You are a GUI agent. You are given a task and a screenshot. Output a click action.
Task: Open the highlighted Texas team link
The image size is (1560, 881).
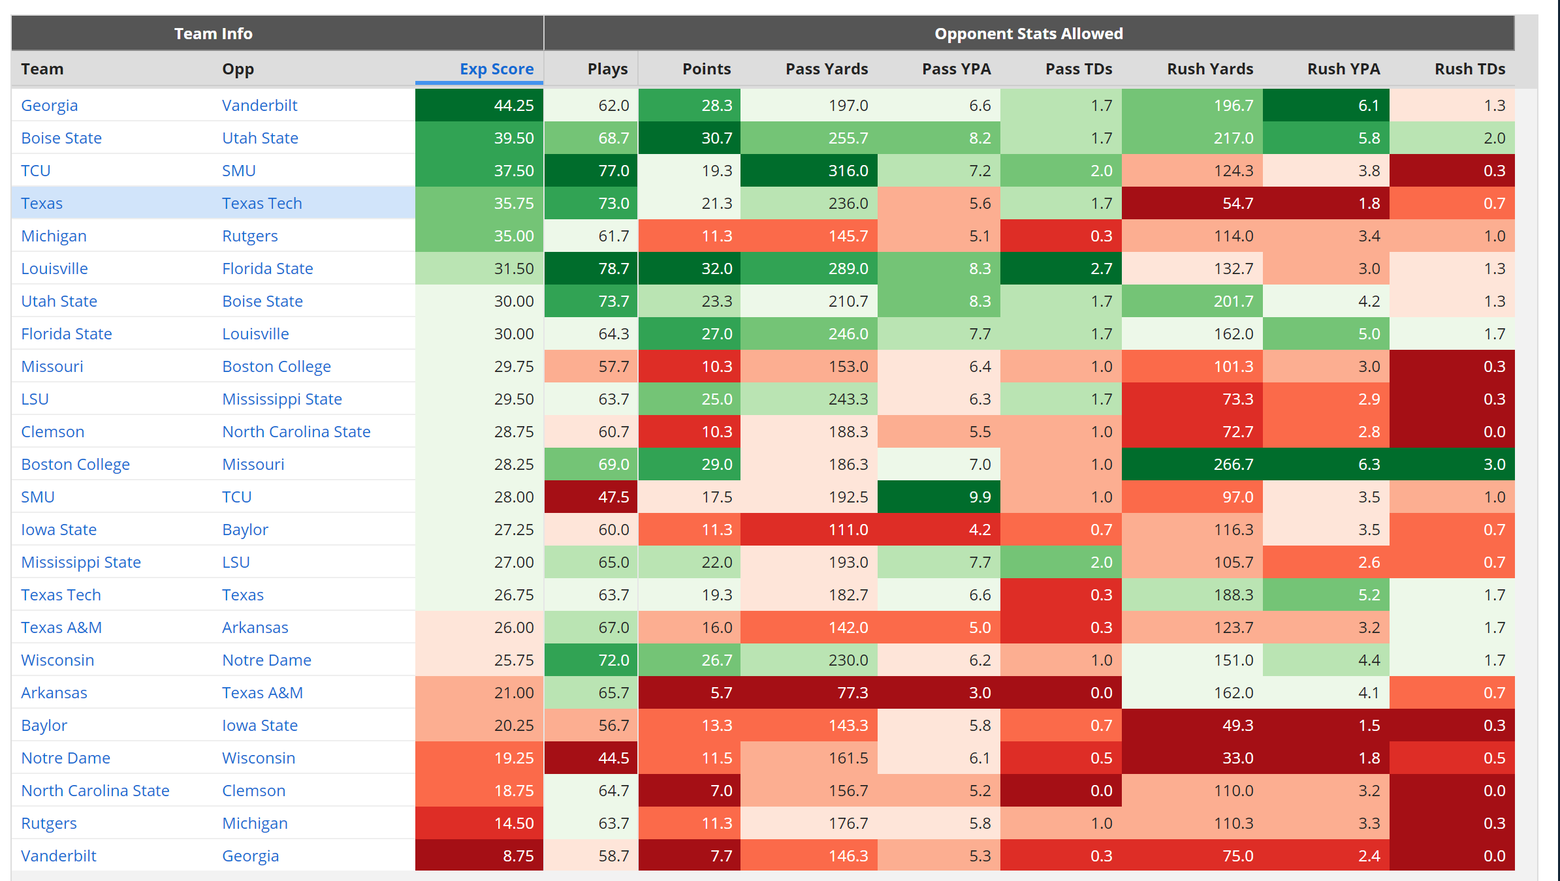pos(42,203)
